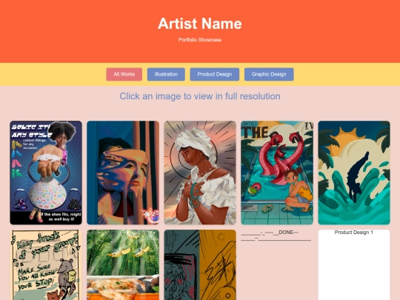This screenshot has width=400, height=300.
Task: Open the pool tentacle comic cover
Action: coord(277,173)
